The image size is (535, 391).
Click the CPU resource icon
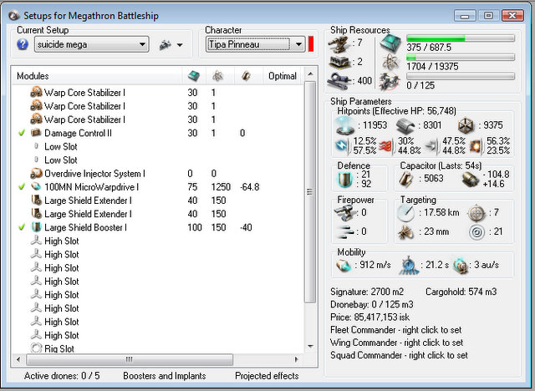pos(390,43)
